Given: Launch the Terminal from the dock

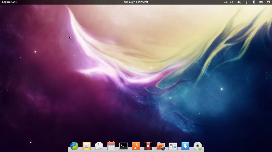Looking at the screenshot, I should (x=124, y=146).
